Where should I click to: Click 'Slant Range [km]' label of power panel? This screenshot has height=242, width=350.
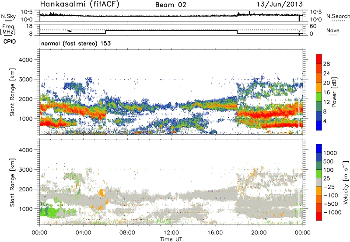pyautogui.click(x=12, y=92)
